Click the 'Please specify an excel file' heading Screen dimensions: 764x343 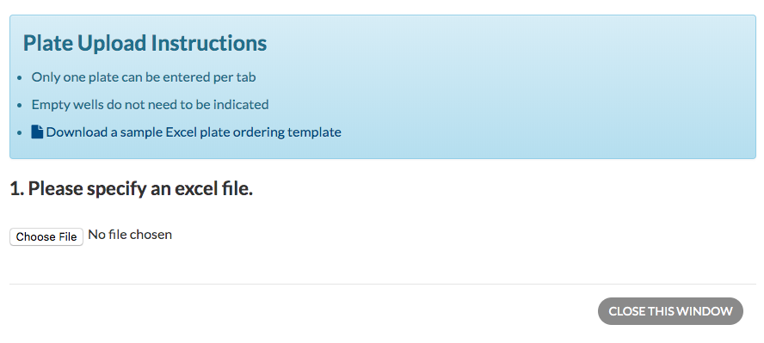tap(131, 189)
